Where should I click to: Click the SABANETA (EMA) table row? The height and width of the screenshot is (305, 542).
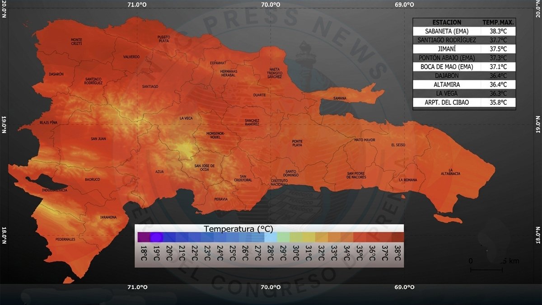464,31
